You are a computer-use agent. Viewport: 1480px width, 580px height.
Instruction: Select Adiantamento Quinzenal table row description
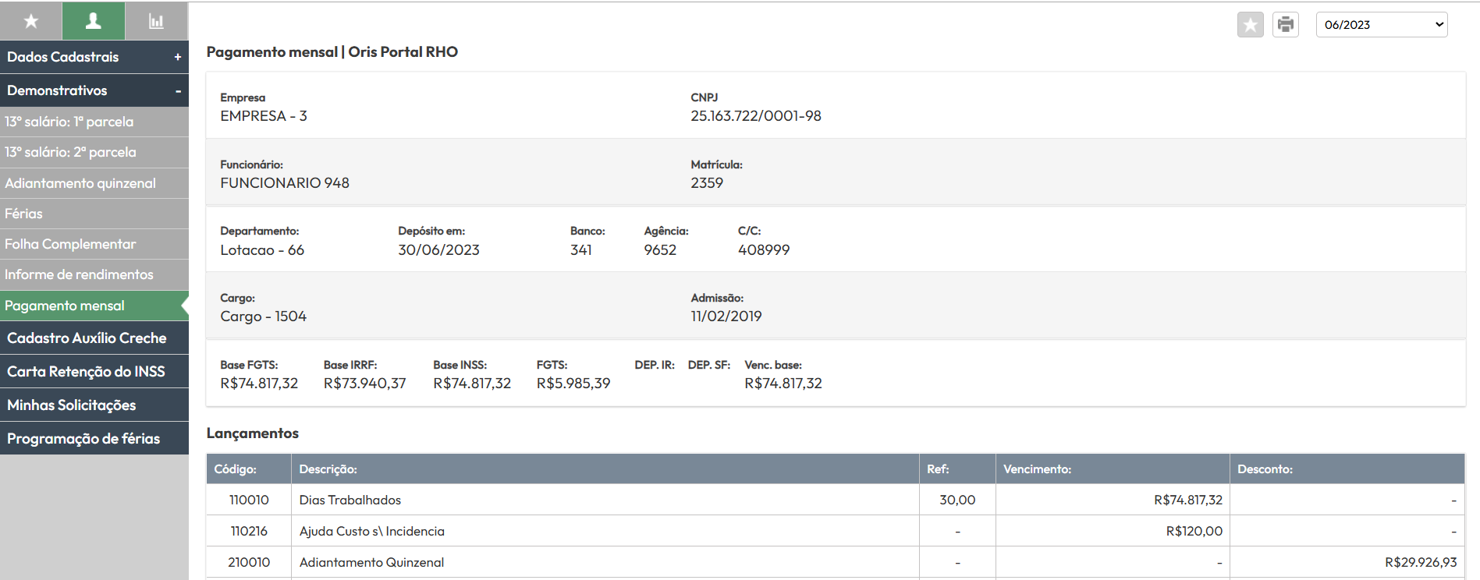tap(371, 563)
